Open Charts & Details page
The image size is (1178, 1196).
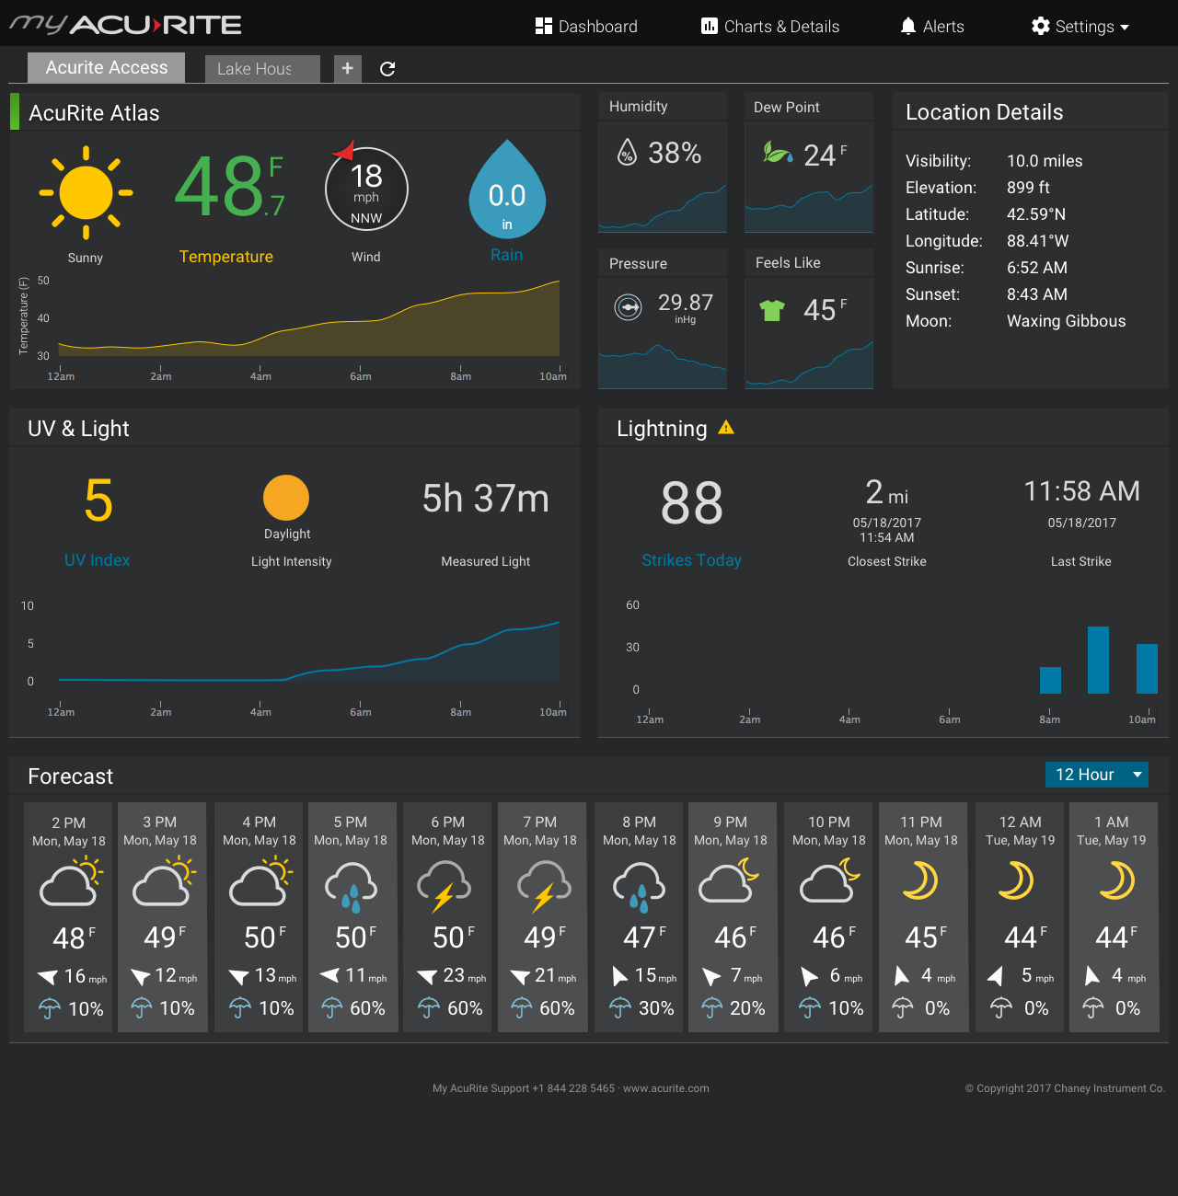[x=770, y=27]
